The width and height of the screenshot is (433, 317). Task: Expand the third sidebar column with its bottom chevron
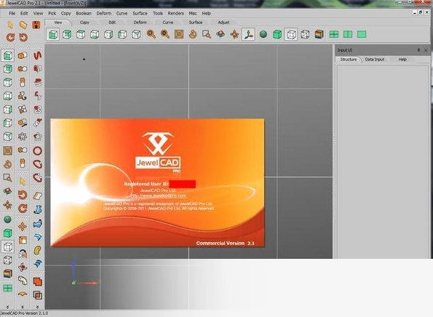[37, 307]
